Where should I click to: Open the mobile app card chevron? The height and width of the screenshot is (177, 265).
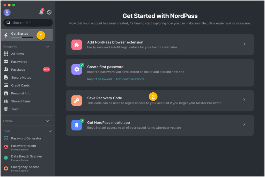244,124
